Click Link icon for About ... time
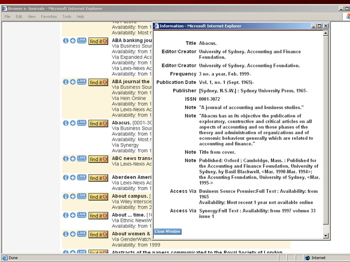 point(82,215)
